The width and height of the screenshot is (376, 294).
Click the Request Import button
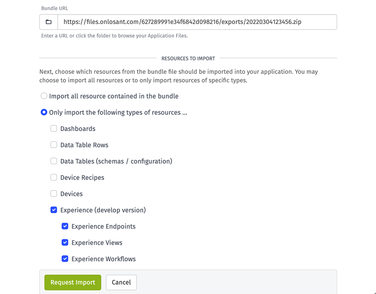coord(73,282)
